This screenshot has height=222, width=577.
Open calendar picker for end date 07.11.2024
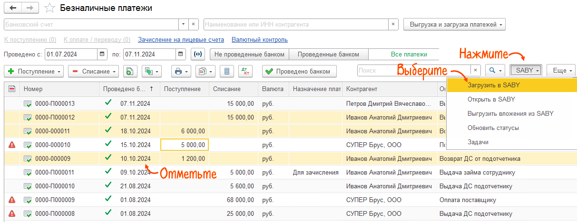coord(180,54)
